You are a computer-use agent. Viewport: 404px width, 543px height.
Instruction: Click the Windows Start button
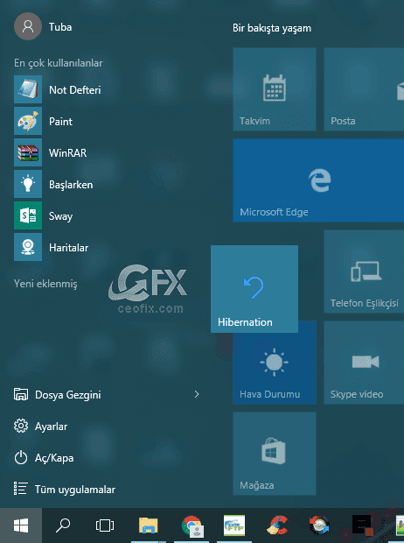click(21, 525)
